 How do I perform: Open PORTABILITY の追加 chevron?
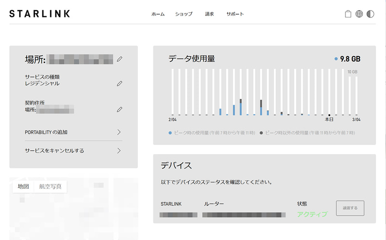(119, 132)
